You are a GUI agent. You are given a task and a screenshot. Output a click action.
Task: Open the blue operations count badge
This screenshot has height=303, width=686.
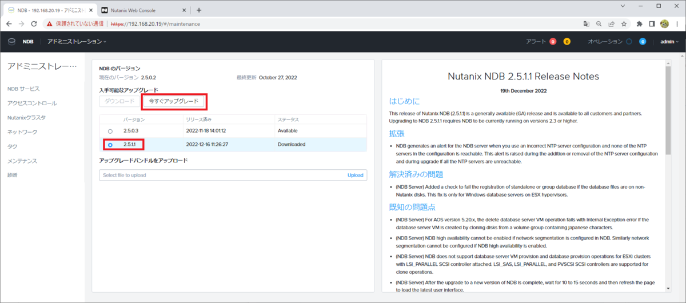pos(643,42)
